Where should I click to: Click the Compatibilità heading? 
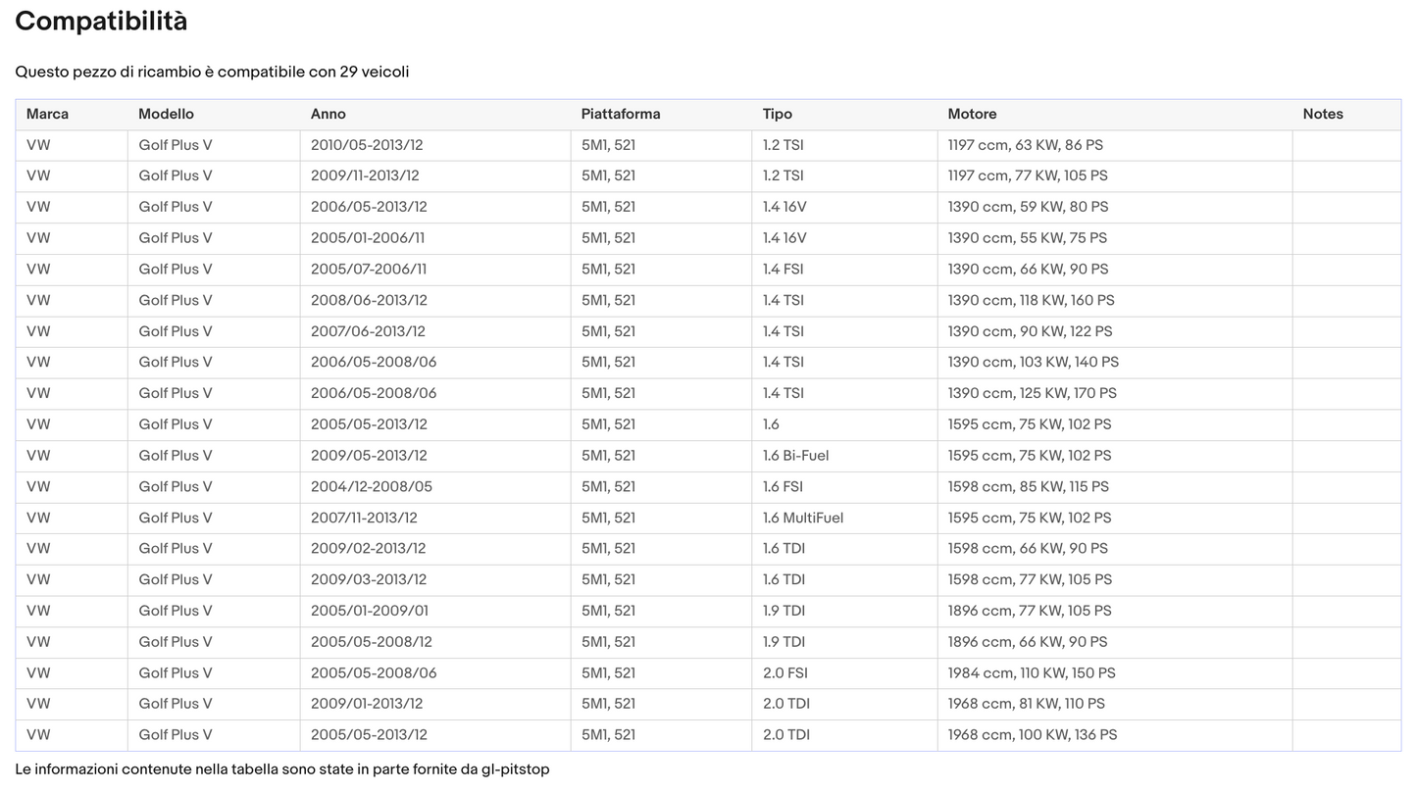pos(101,21)
